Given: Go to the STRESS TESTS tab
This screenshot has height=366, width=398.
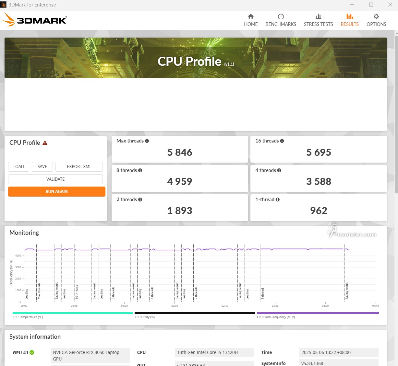Looking at the screenshot, I should 318,20.
